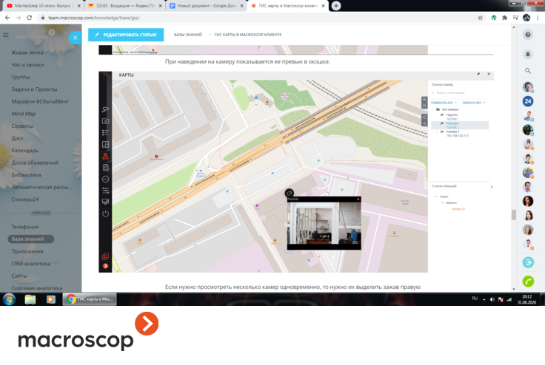
Task: Click the page vertical scrollbar thumb
Action: click(x=514, y=214)
